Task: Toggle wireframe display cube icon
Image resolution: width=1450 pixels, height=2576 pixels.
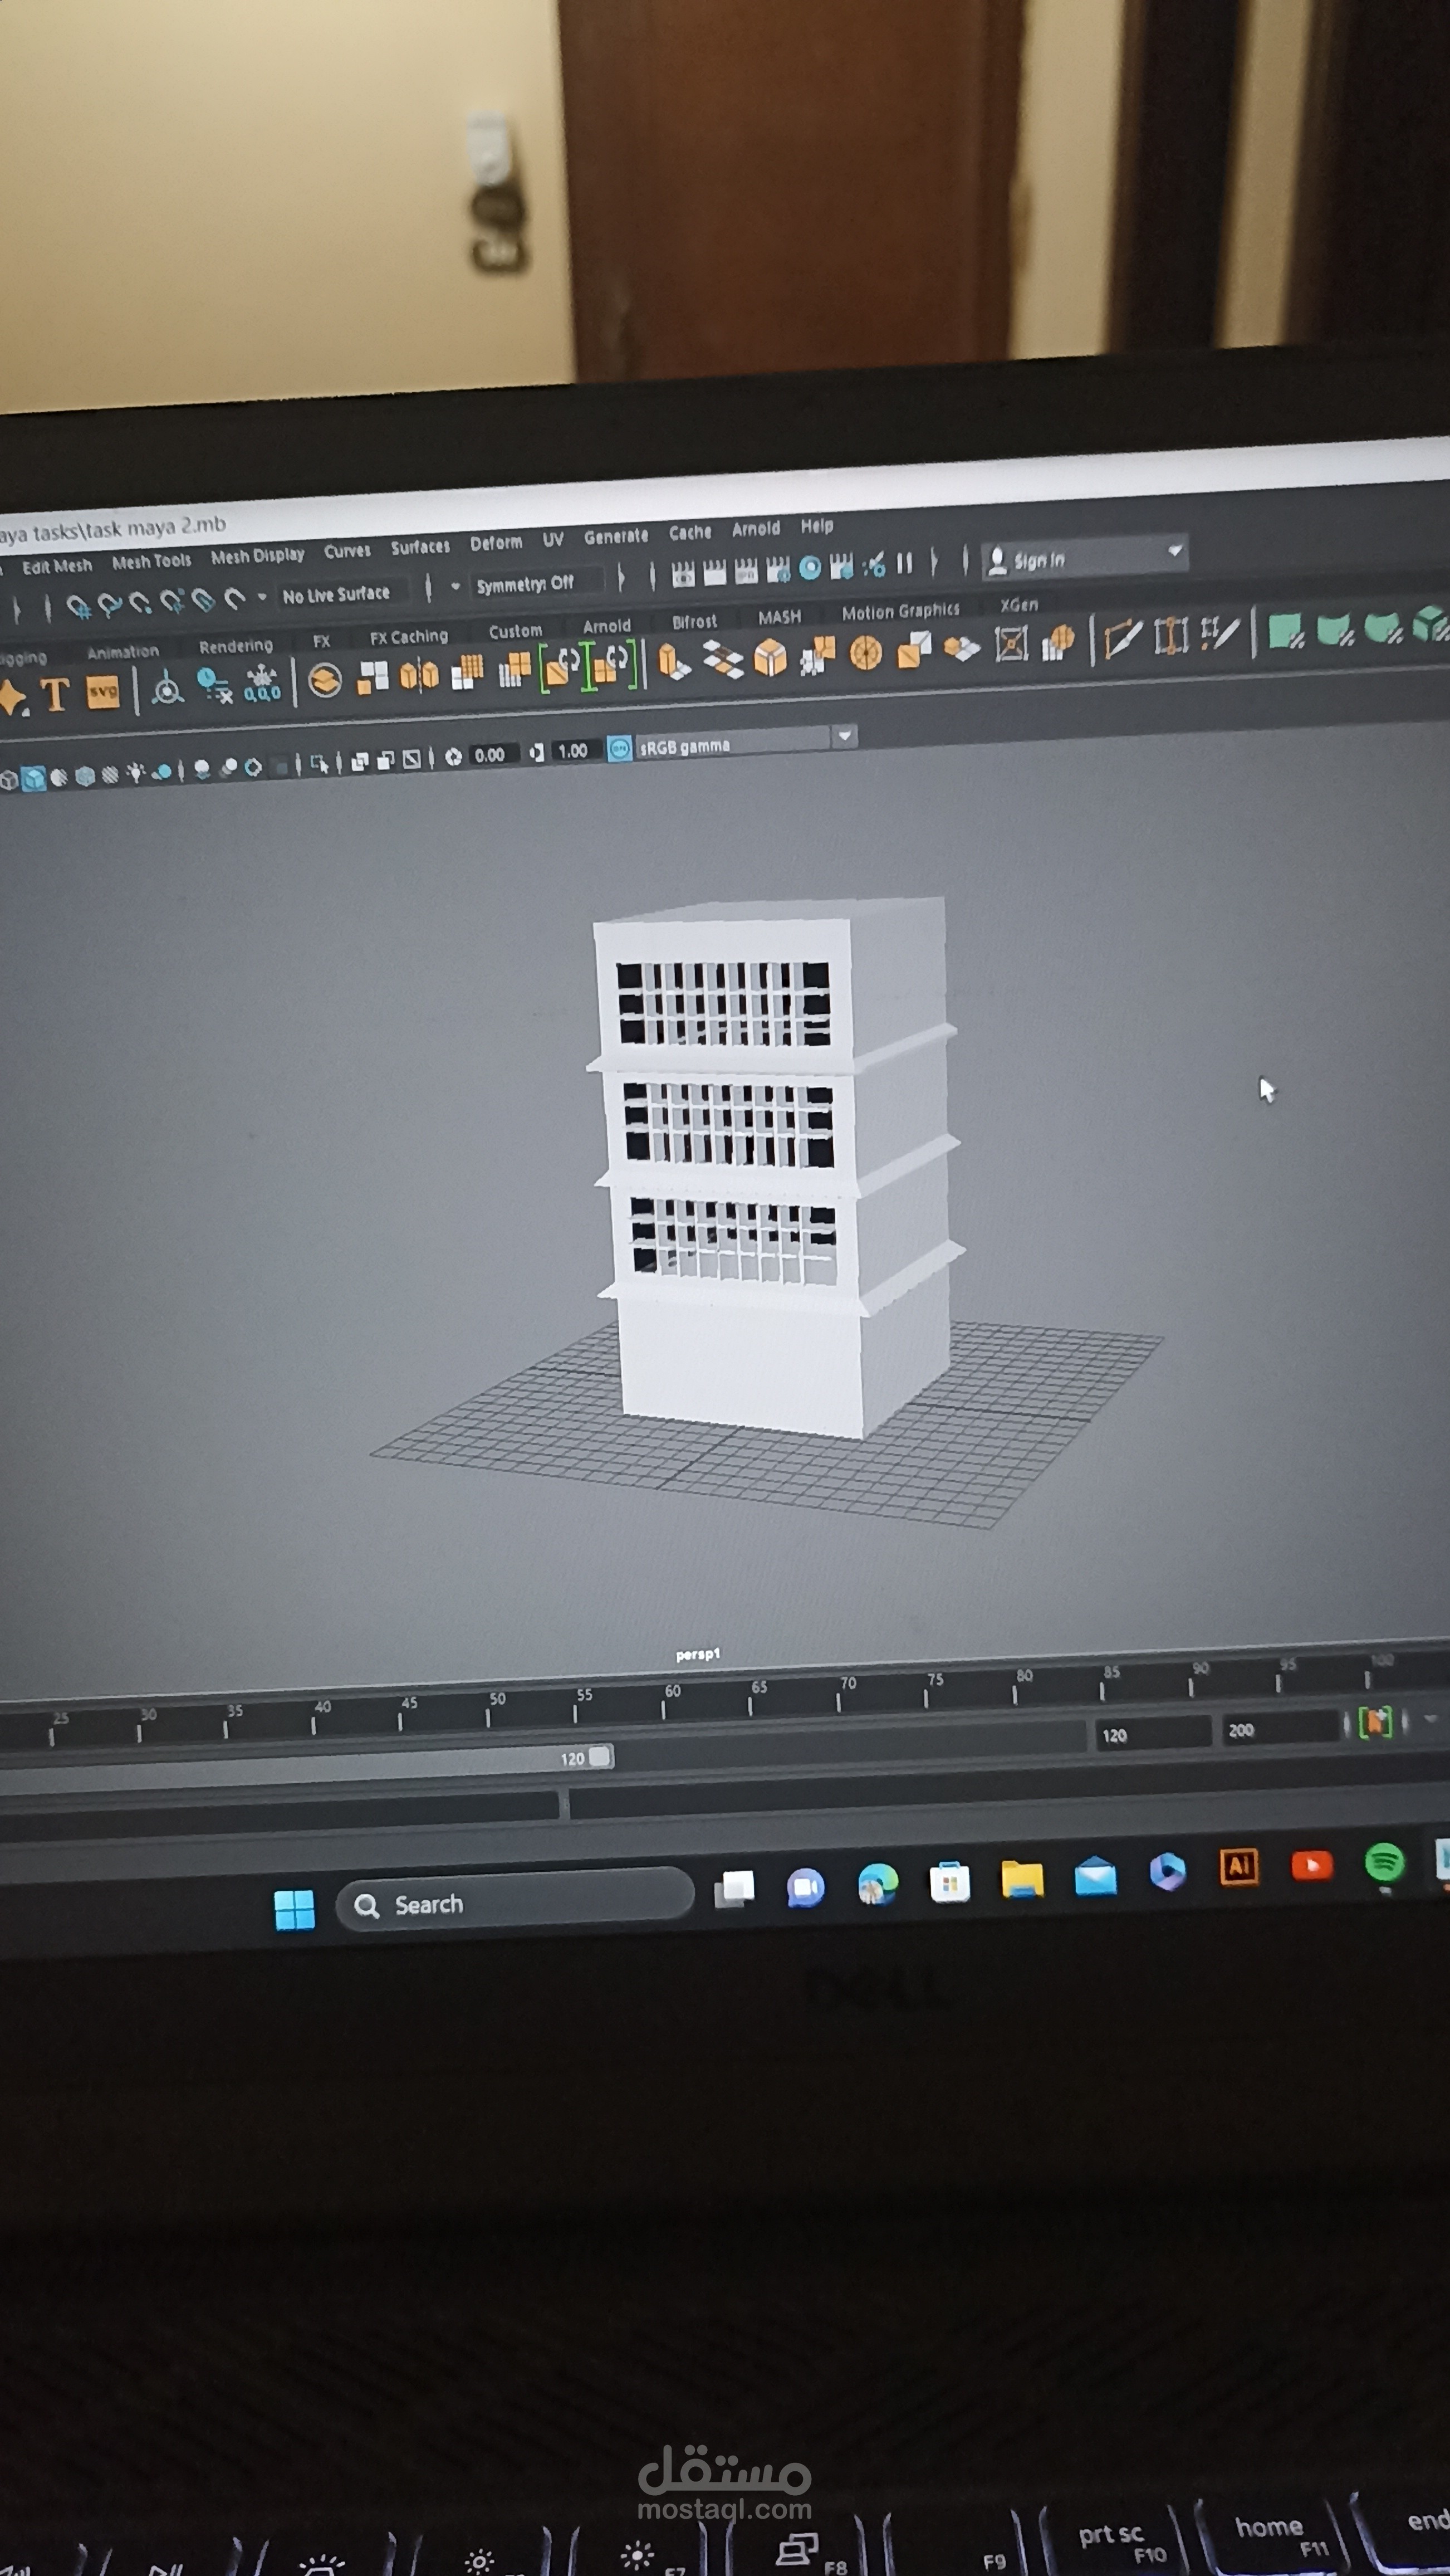Action: tap(9, 780)
